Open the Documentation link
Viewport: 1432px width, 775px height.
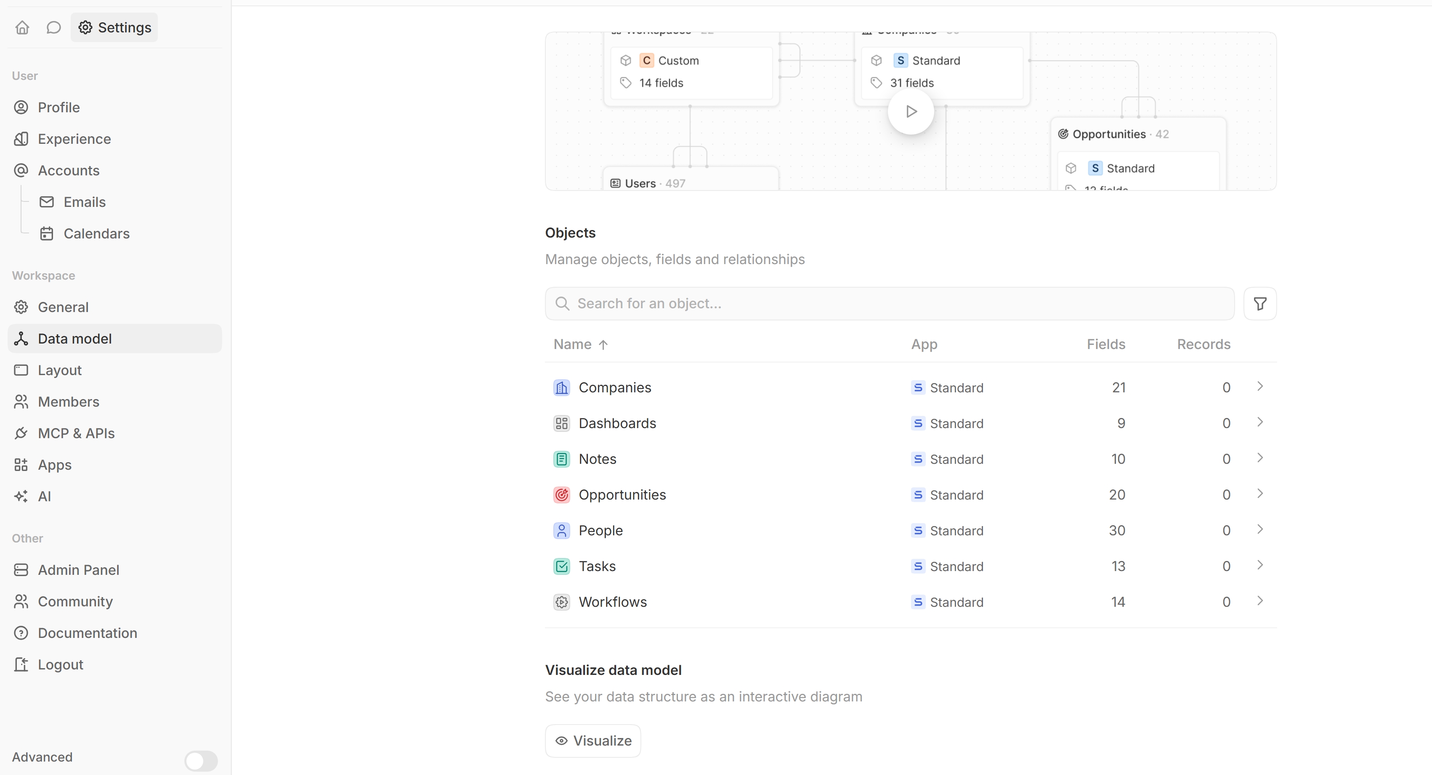click(114, 633)
